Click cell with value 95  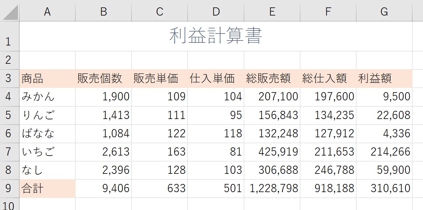tap(216, 115)
